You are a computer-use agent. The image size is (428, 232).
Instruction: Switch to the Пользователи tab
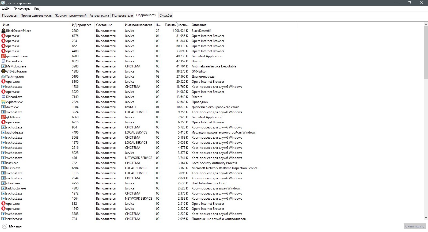[x=123, y=16]
